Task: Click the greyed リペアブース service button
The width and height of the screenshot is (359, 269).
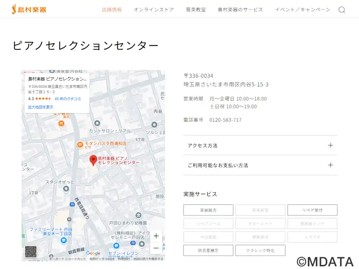Action: tap(208, 223)
